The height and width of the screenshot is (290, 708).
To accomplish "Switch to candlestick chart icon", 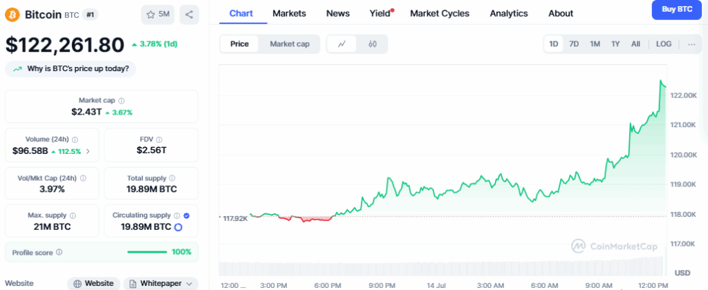I will (x=373, y=43).
